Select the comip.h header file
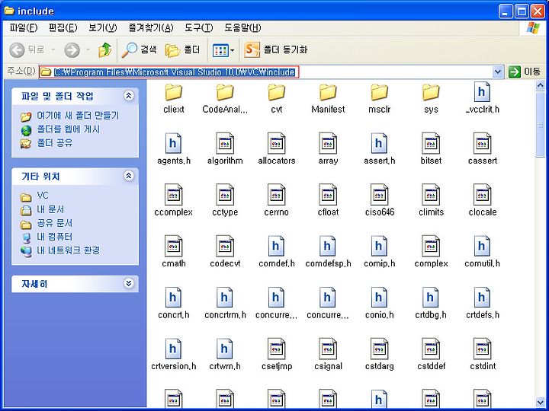The width and height of the screenshot is (549, 411). [380, 253]
